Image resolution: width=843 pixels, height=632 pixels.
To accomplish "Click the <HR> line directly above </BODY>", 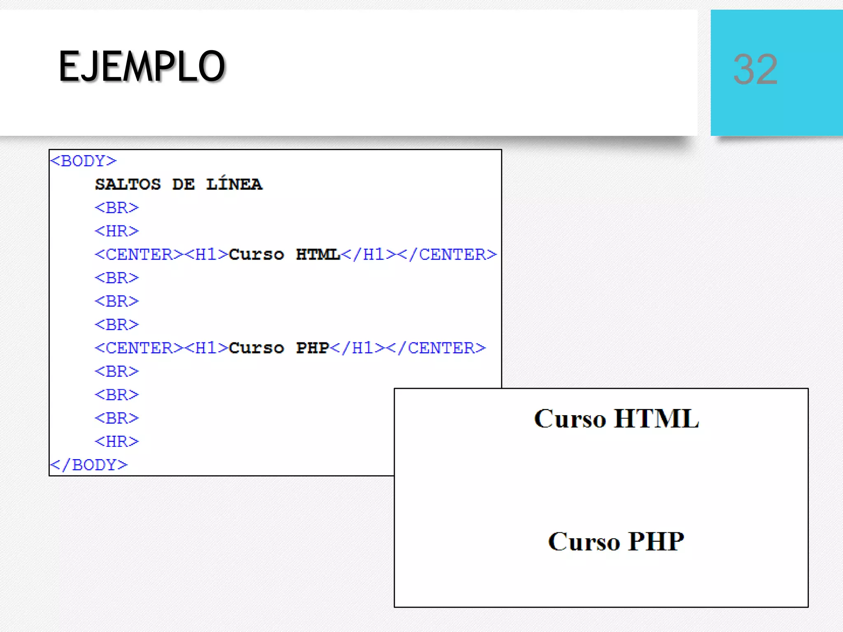I will [x=117, y=441].
